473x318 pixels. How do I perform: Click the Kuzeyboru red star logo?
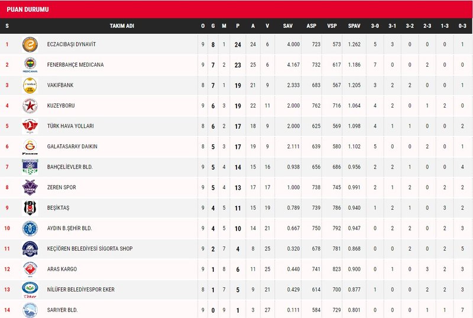[30, 106]
